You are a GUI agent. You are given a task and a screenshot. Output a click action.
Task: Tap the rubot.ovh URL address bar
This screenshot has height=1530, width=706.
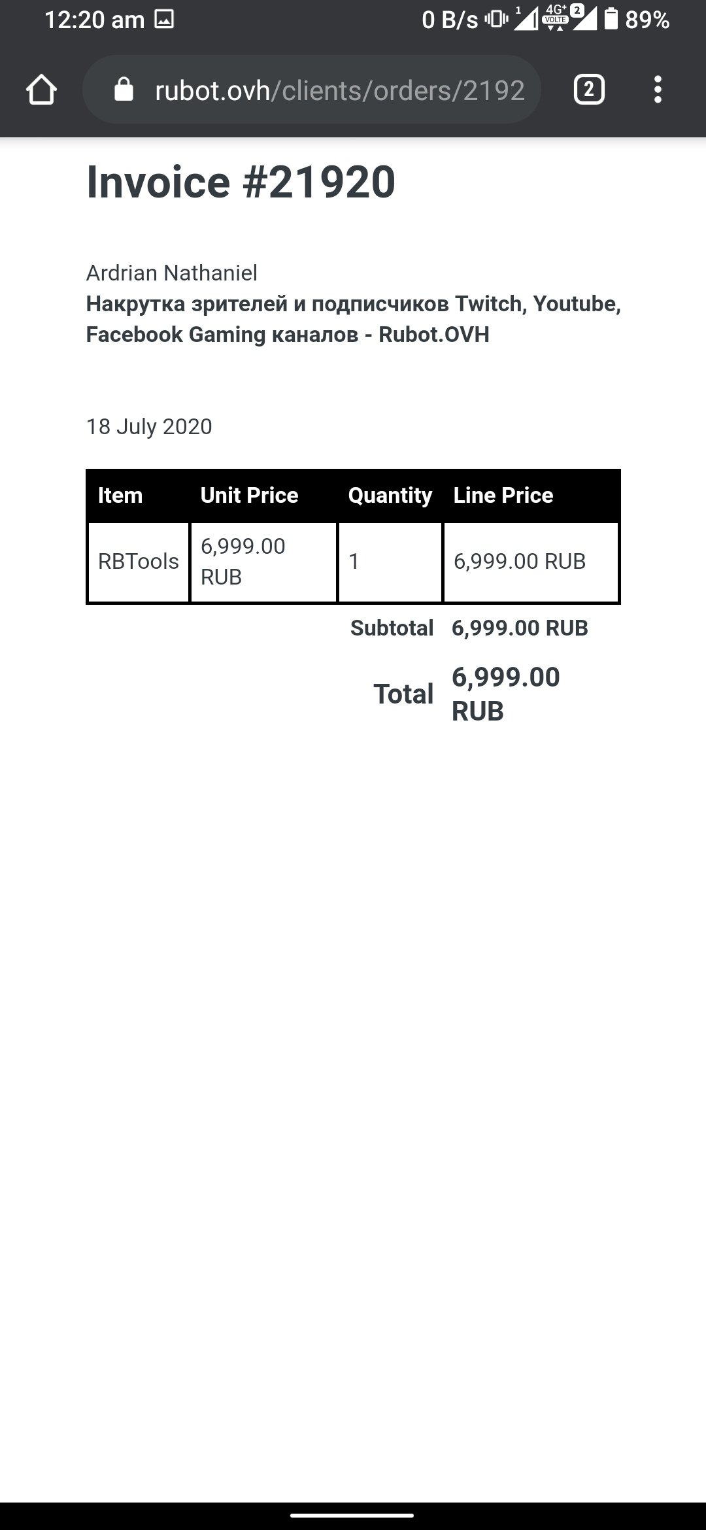click(x=339, y=90)
